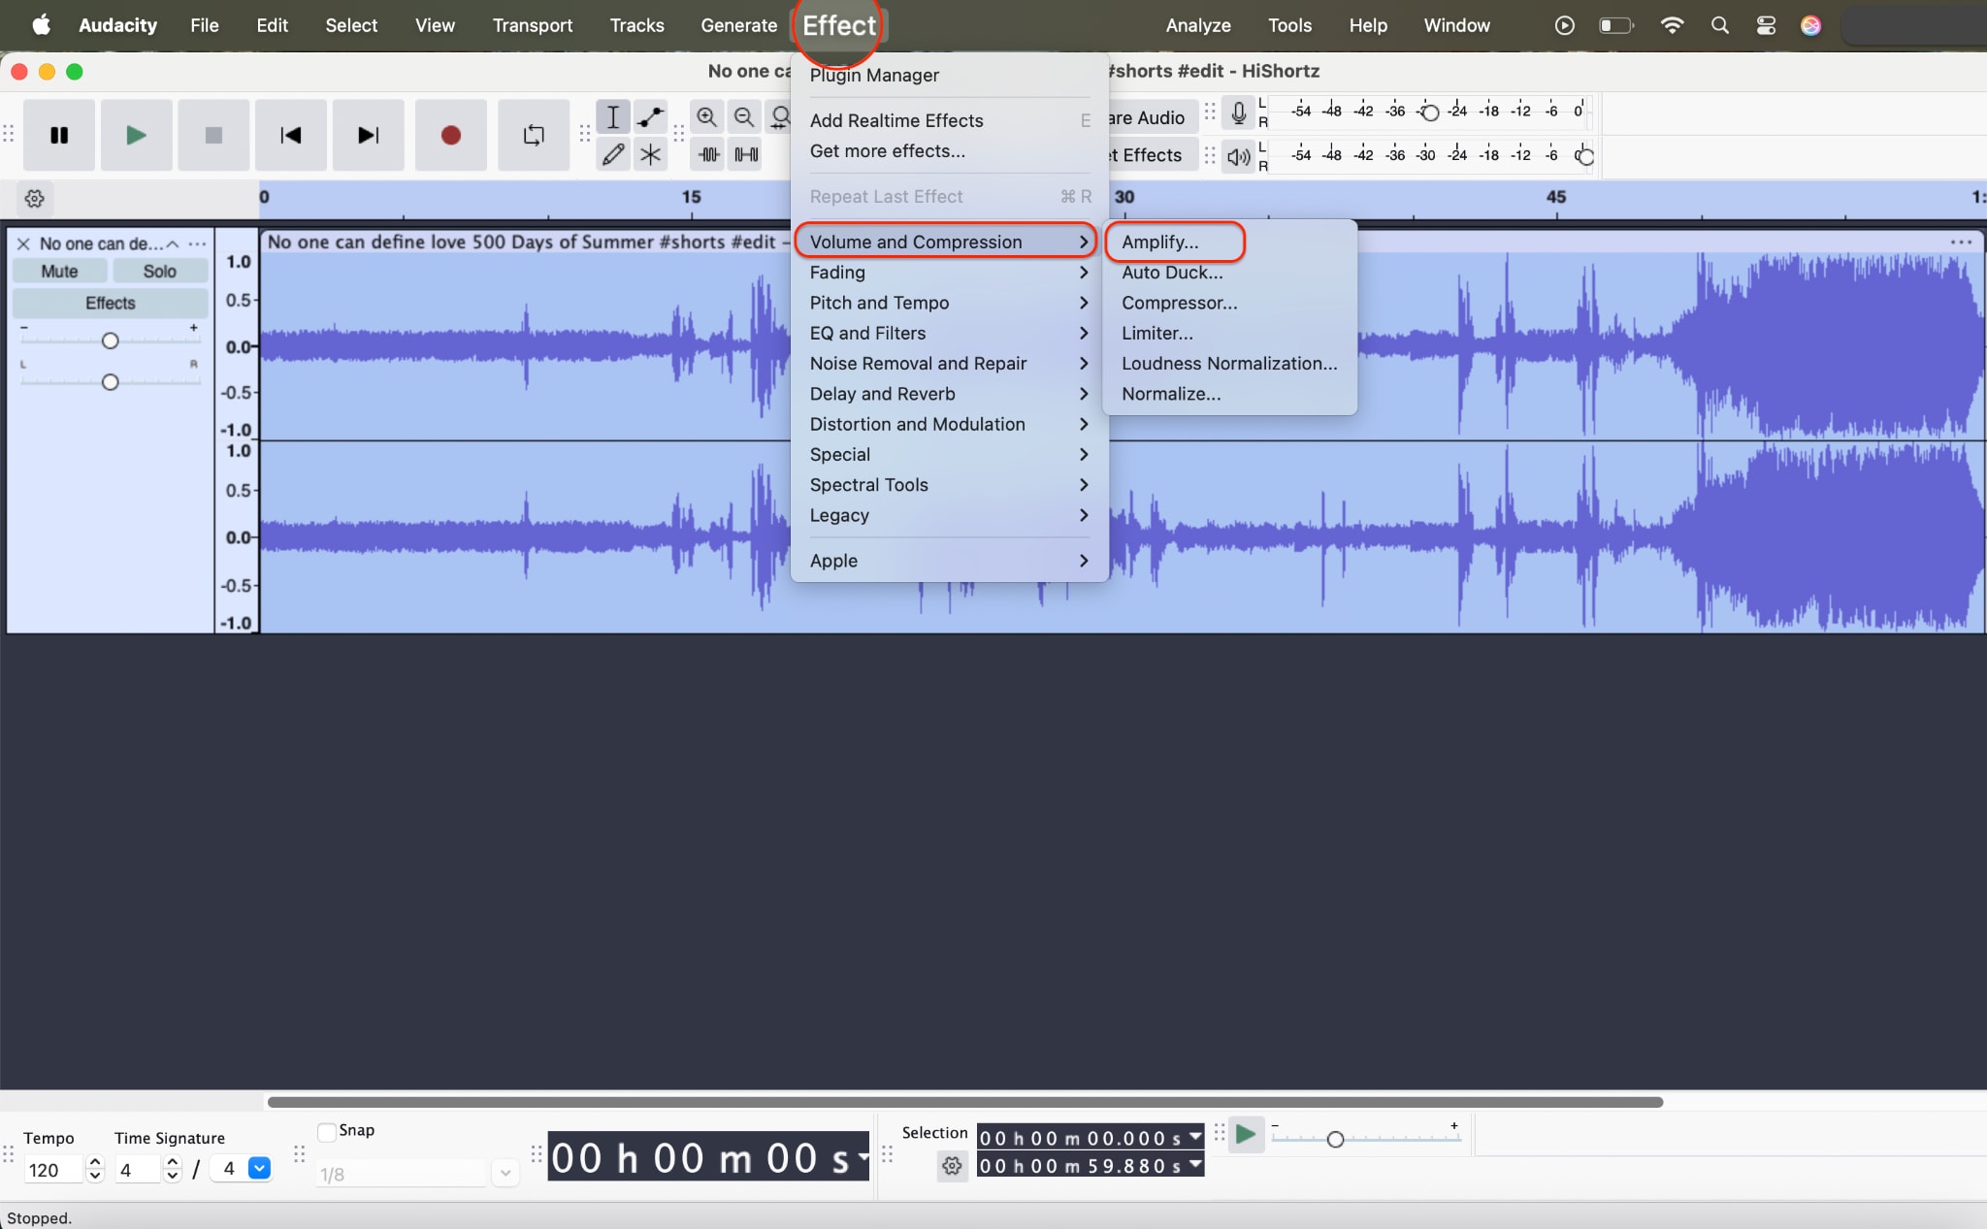Click the Silence Audio Selection icon
The image size is (1987, 1229).
(746, 154)
